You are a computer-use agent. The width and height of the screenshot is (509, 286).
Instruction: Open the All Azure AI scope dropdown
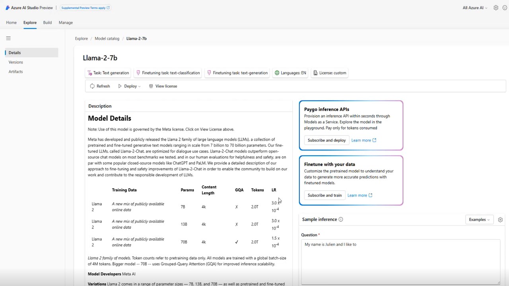[475, 8]
